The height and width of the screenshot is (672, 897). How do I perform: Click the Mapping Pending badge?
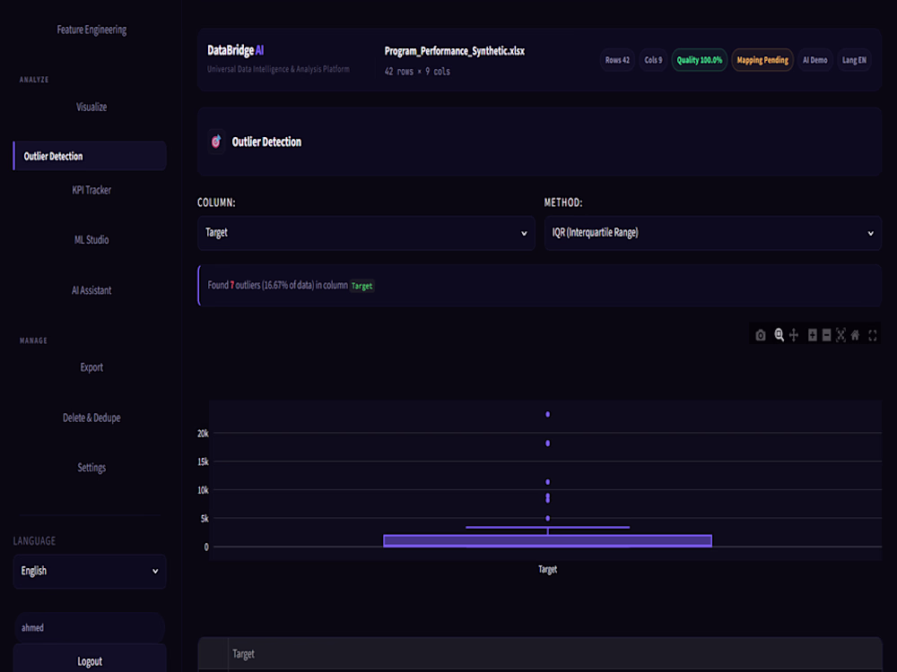click(x=762, y=60)
